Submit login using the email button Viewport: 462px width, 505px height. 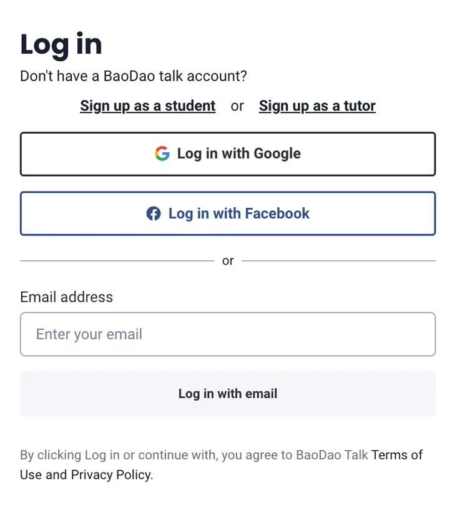coord(228,394)
